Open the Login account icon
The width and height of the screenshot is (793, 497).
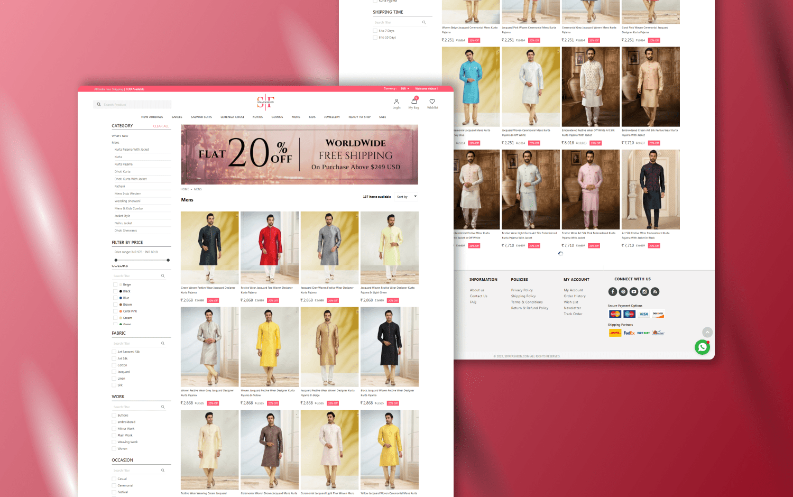[396, 102]
